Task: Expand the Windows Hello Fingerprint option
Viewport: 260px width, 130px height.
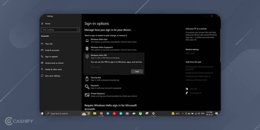Action: tap(114, 48)
